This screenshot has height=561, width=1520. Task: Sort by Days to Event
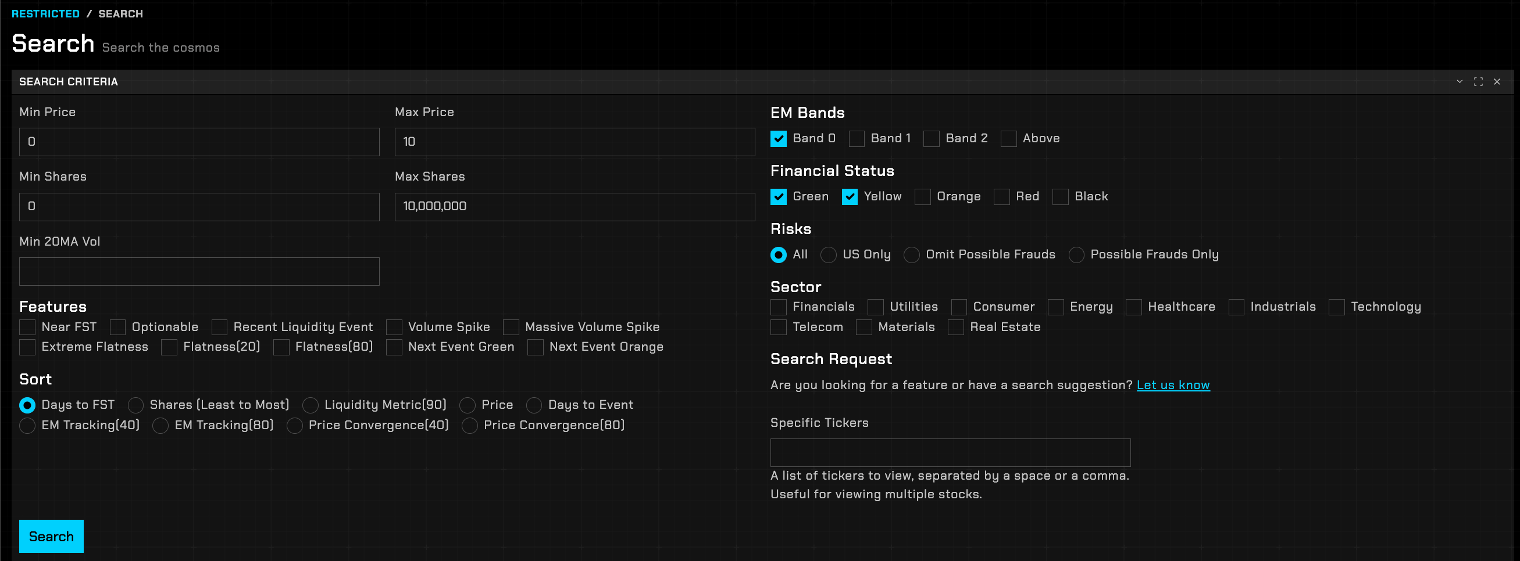(534, 405)
